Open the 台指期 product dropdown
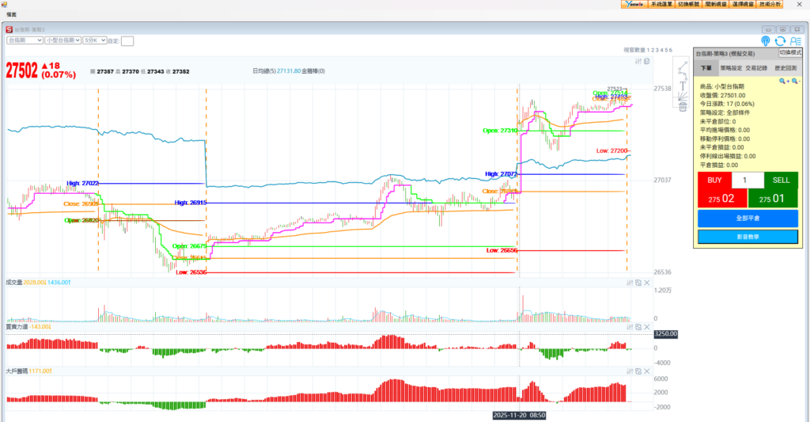The height and width of the screenshot is (422, 810). pyautogui.click(x=24, y=40)
